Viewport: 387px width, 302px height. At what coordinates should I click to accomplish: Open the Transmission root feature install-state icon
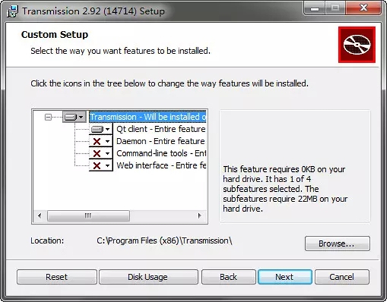pyautogui.click(x=74, y=117)
